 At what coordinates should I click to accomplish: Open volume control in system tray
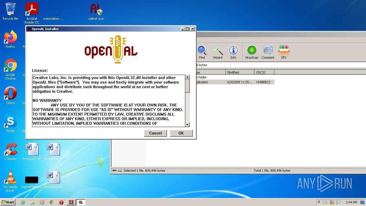pos(325,202)
